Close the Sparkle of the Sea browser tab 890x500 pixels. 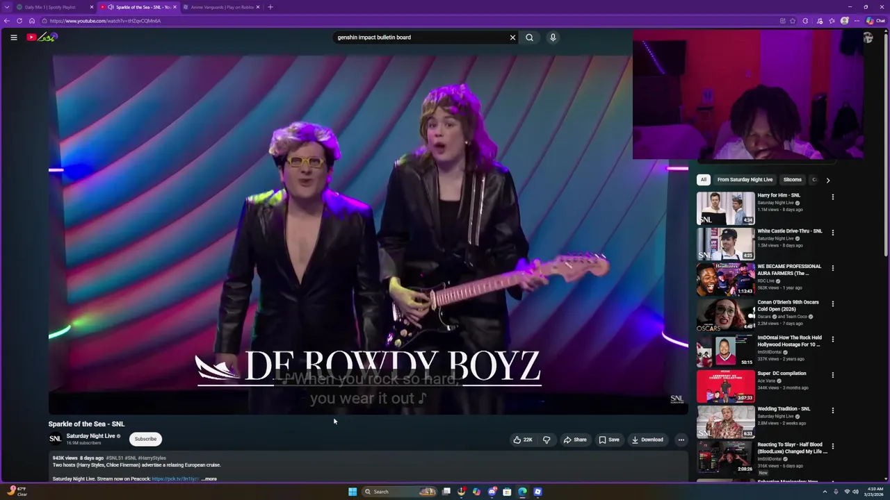pos(175,7)
